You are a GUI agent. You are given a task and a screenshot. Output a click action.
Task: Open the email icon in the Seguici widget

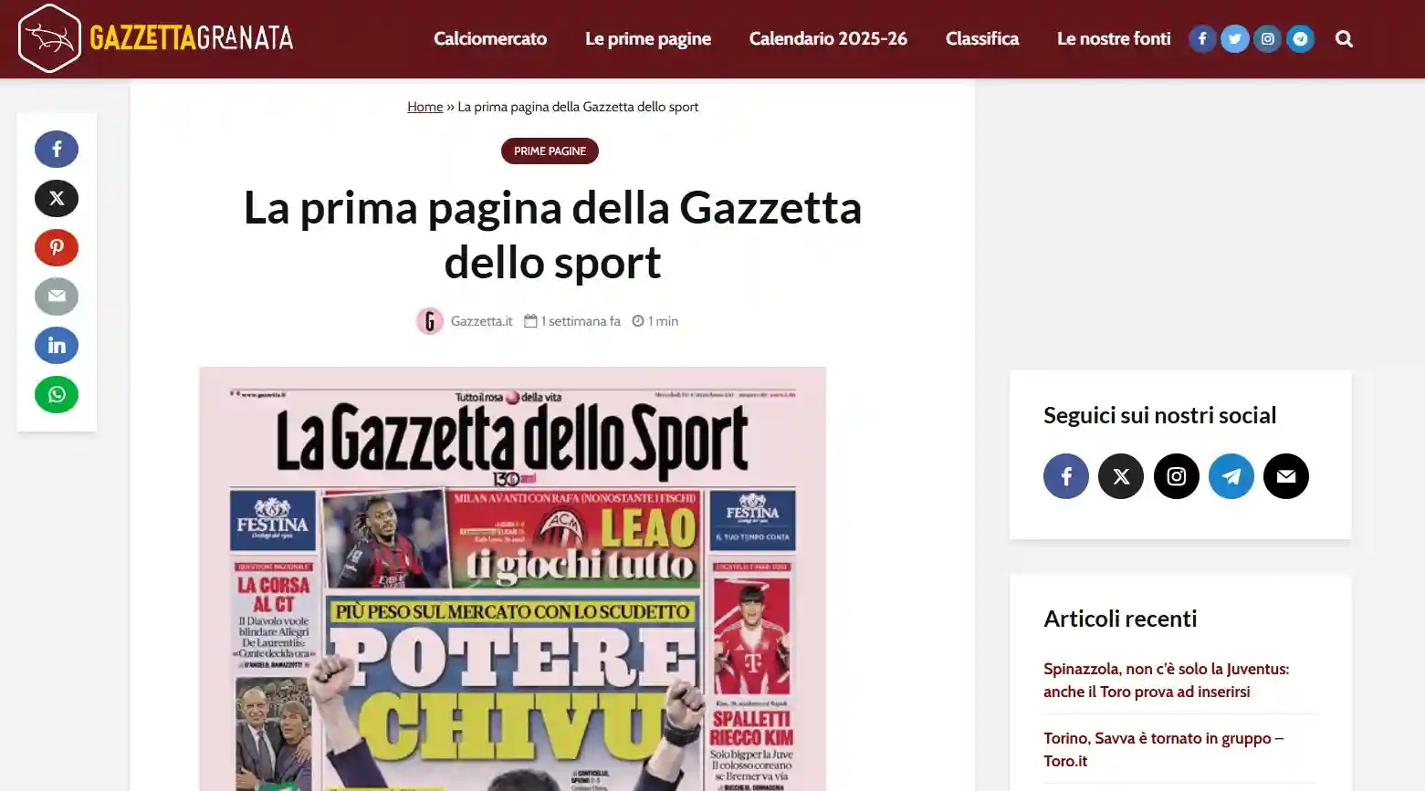point(1286,476)
